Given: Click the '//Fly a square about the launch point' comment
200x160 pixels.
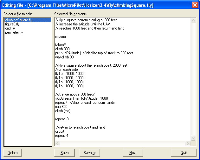Looking at the screenshot, I should [x=91, y=65].
